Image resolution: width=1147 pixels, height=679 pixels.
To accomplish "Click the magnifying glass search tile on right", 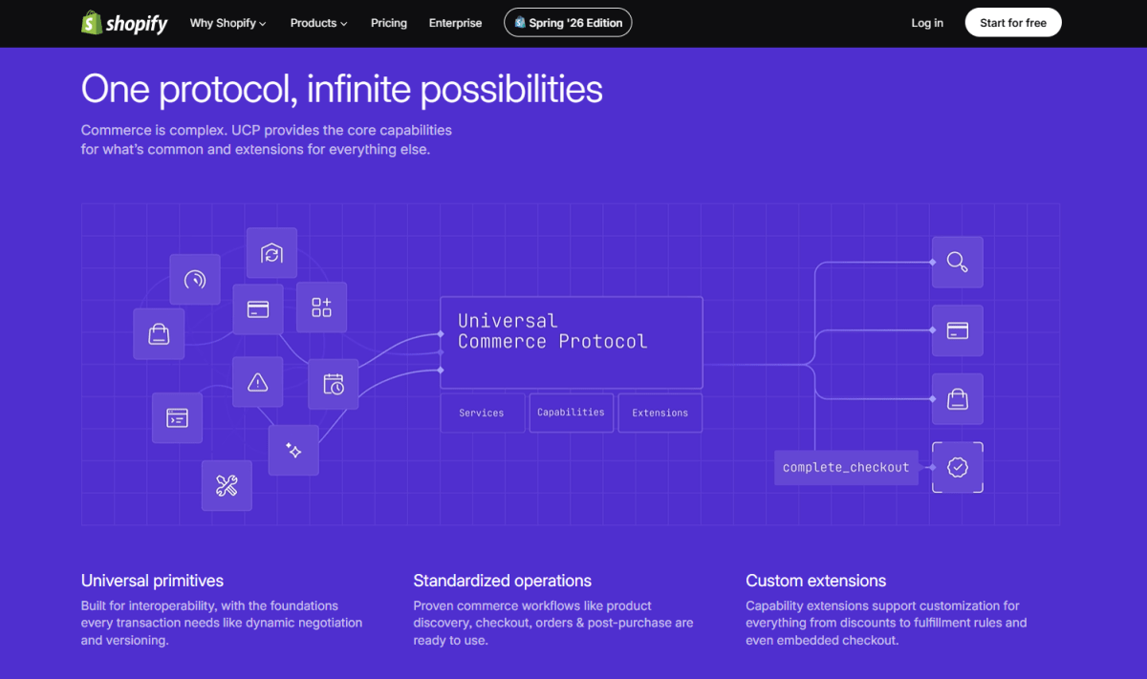I will 957,262.
